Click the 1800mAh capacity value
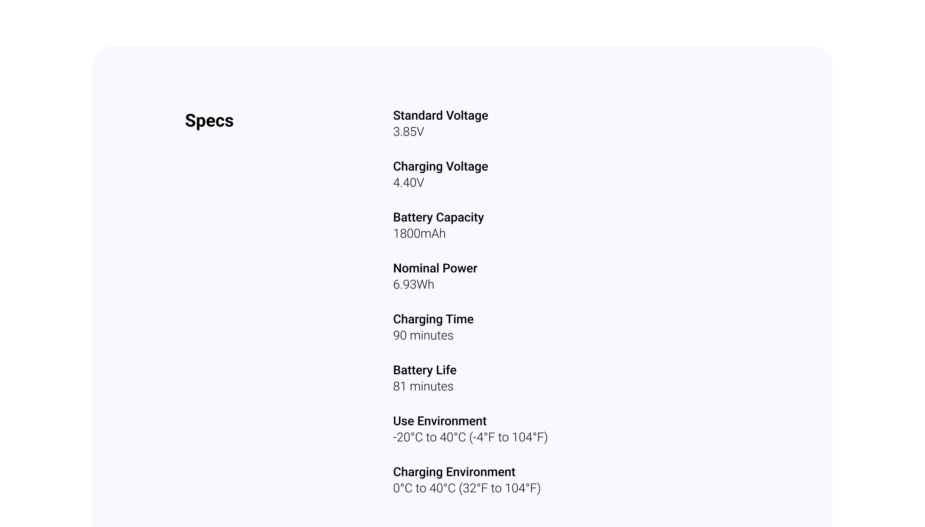Screen dimensions: 925x527 tap(419, 233)
